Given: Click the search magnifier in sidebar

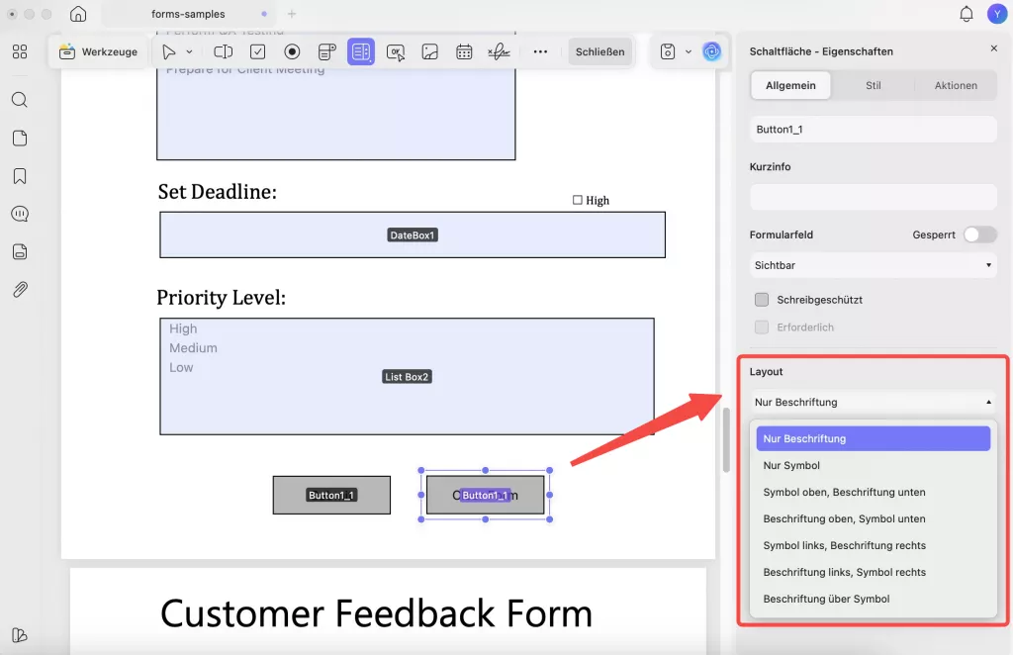Looking at the screenshot, I should 20,100.
